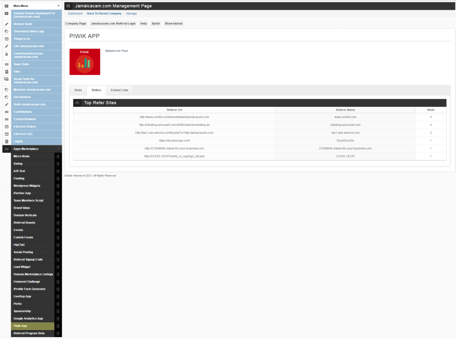Open Referral Program Beta app
The height and width of the screenshot is (339, 456).
(33, 333)
